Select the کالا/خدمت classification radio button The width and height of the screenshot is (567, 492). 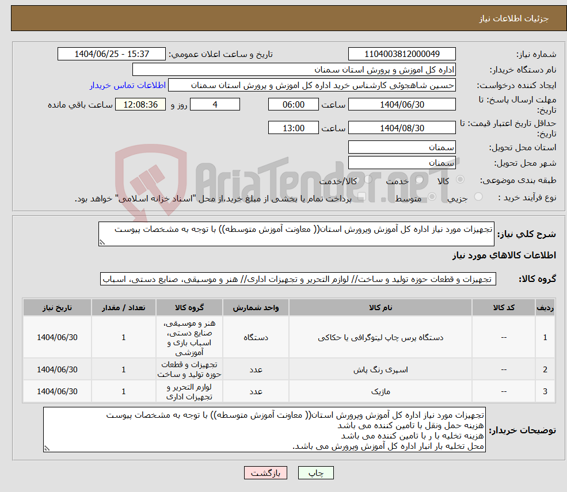click(368, 180)
